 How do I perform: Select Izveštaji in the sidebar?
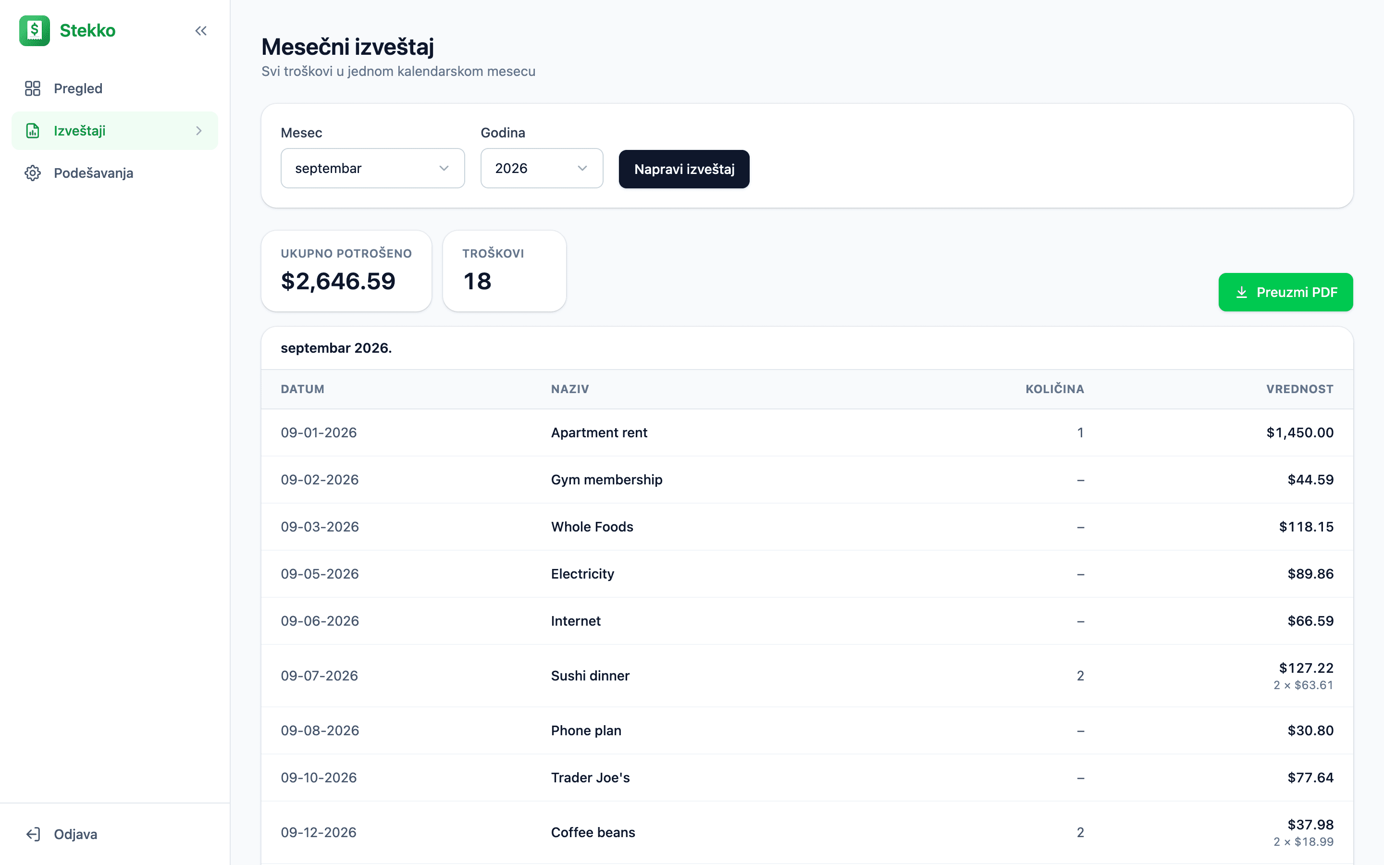(114, 130)
